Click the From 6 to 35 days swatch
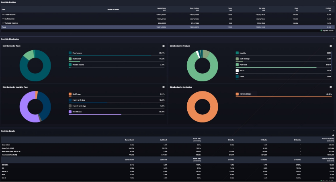Screen dimensions: 336x182 point(70,100)
